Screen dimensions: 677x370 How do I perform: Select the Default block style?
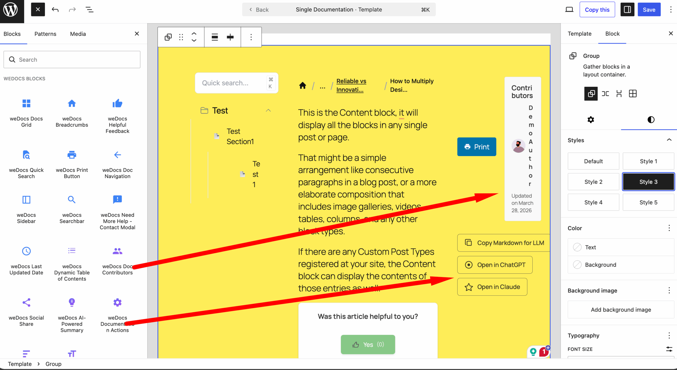point(593,161)
